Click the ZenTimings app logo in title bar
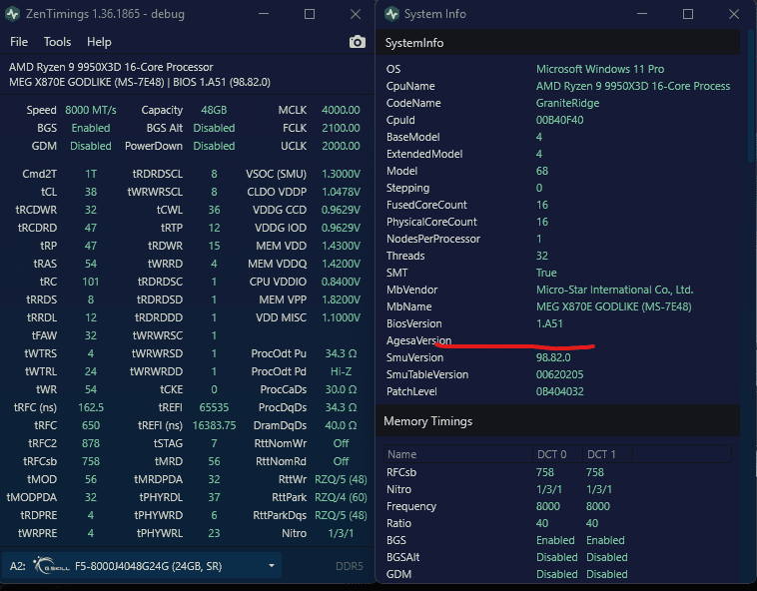 click(x=12, y=14)
